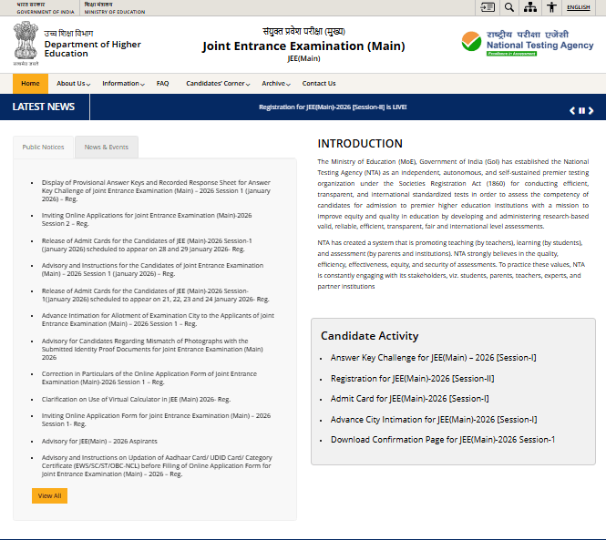Expand the About Us menu
606x540 pixels.
(73, 84)
